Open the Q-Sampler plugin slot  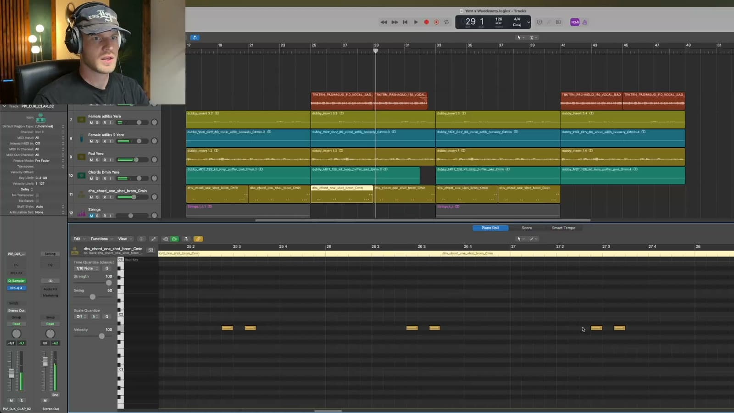click(16, 280)
